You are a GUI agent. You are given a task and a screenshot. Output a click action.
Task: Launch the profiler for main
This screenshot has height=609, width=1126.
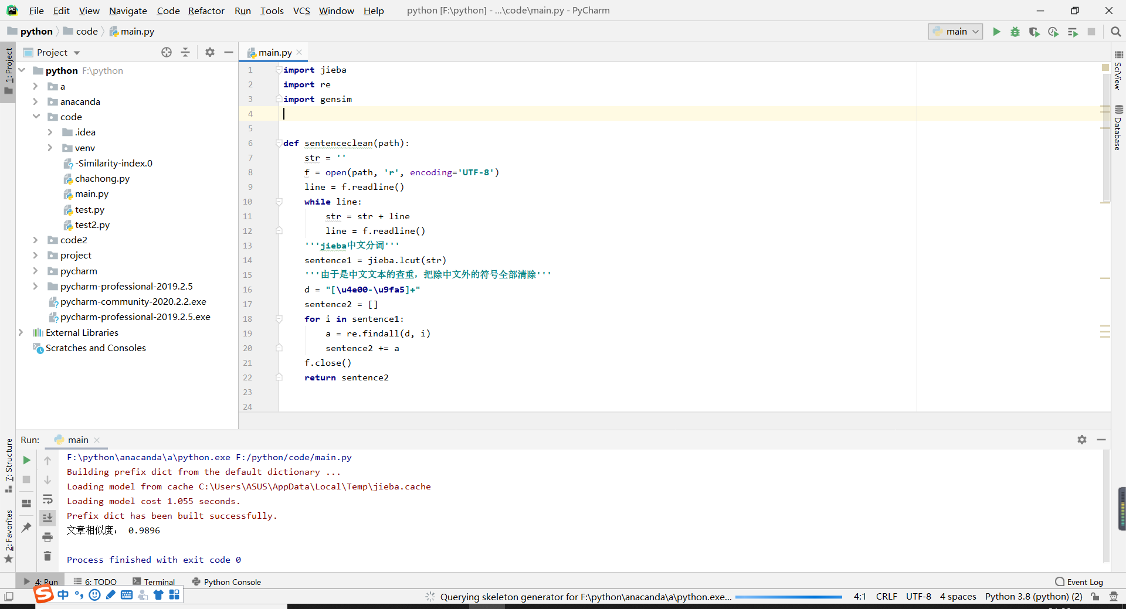click(1053, 32)
